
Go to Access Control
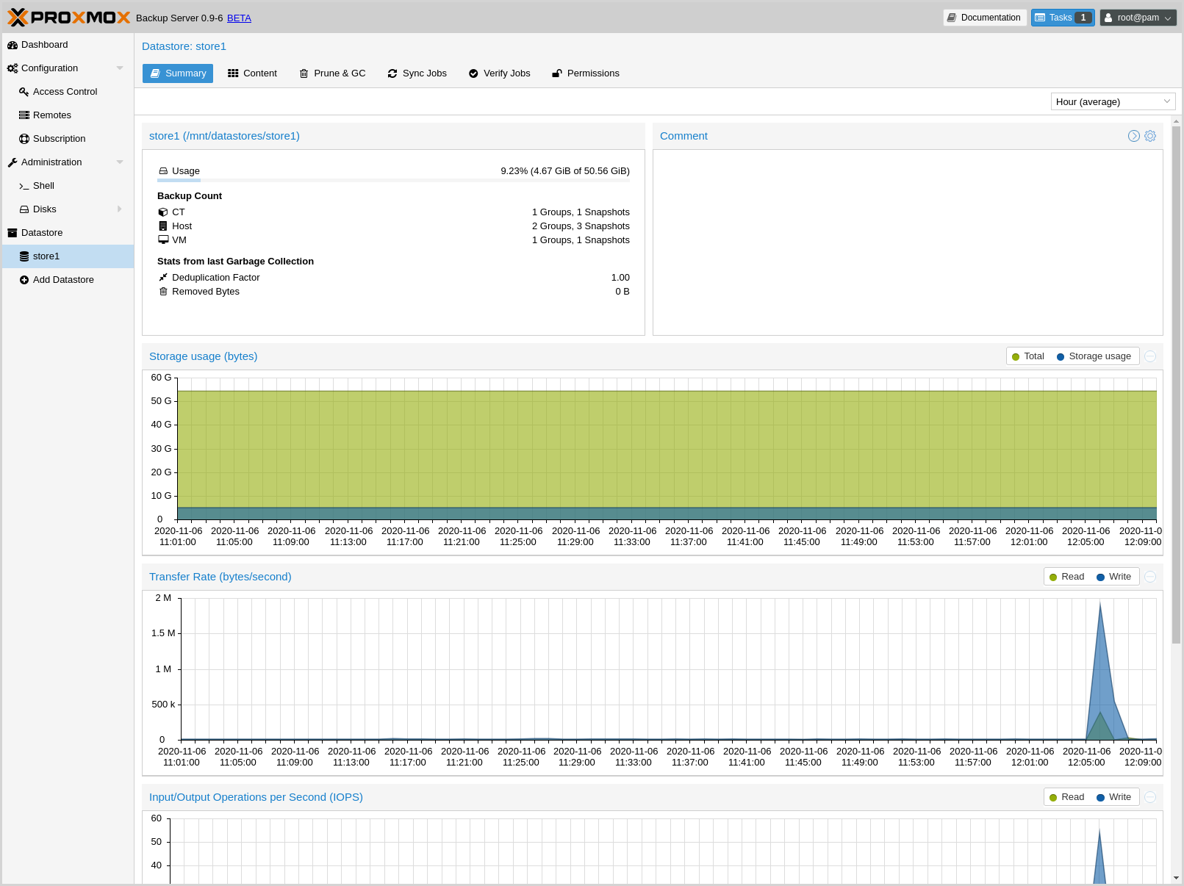pyautogui.click(x=65, y=92)
